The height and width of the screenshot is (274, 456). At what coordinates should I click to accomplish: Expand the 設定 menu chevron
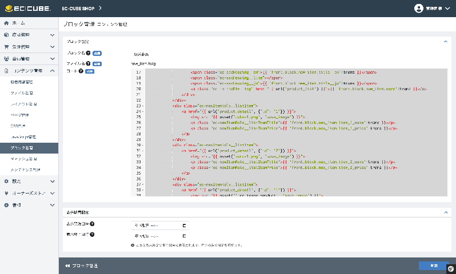pos(53,182)
